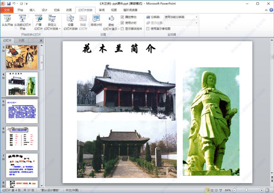274x193 pixels.
Task: Start slideshow from beginning (从头开始)
Action: [7, 20]
